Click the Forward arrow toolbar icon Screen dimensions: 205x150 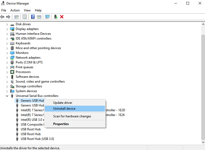tap(8, 17)
